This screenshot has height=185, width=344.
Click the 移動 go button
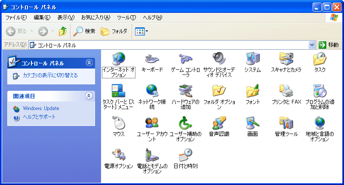pos(329,45)
